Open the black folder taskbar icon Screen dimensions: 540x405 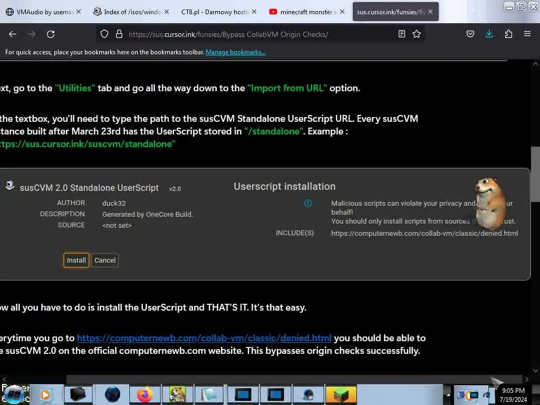78,394
